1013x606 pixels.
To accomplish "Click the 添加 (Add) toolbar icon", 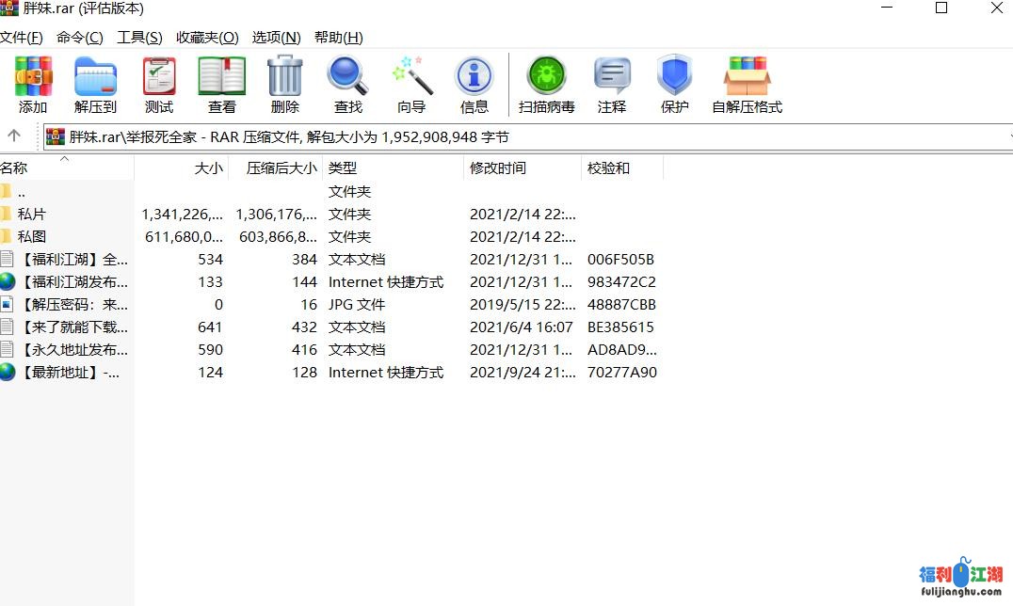I will click(33, 85).
